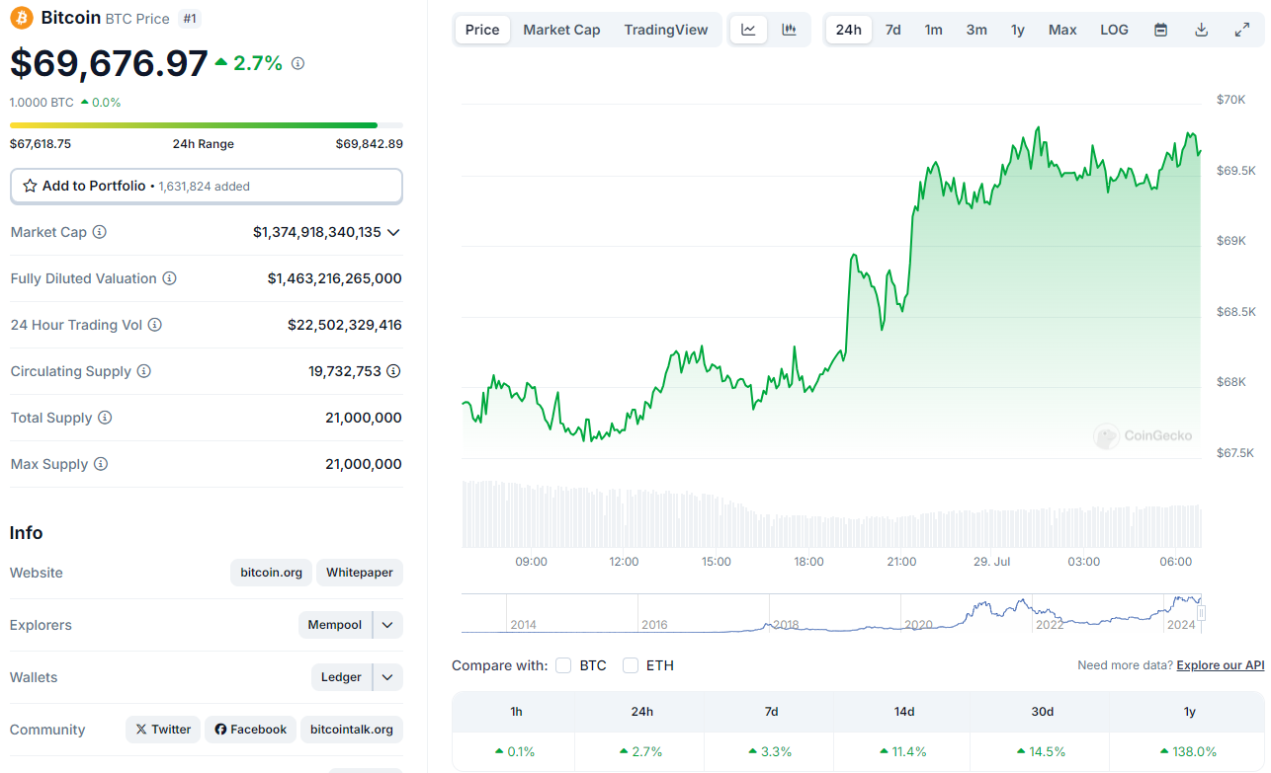This screenshot has height=773, width=1271.
Task: Expand chart to fullscreen
Action: pos(1242,30)
